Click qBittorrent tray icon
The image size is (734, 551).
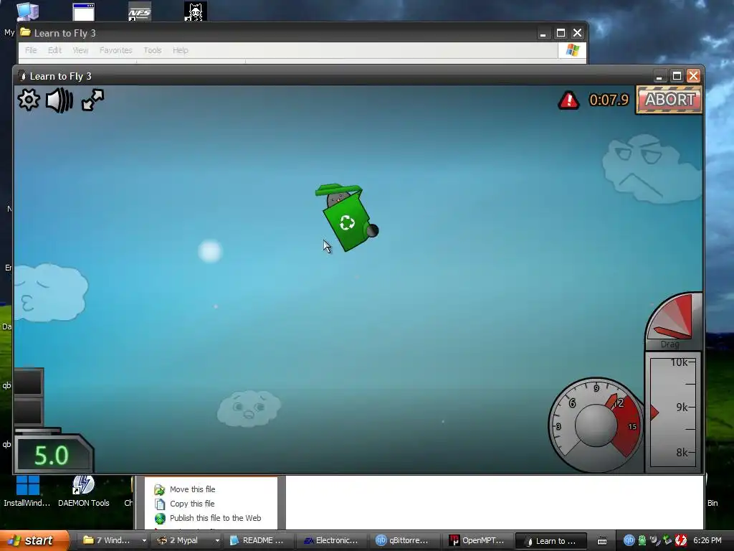629,540
